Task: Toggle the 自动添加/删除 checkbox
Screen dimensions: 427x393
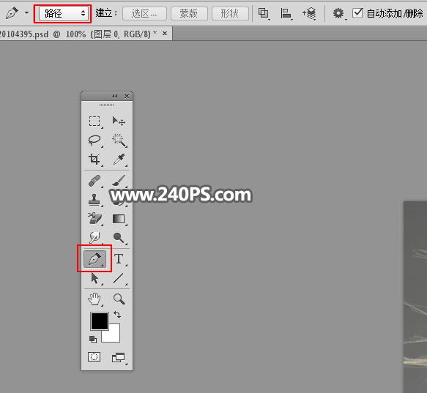Action: tap(357, 13)
